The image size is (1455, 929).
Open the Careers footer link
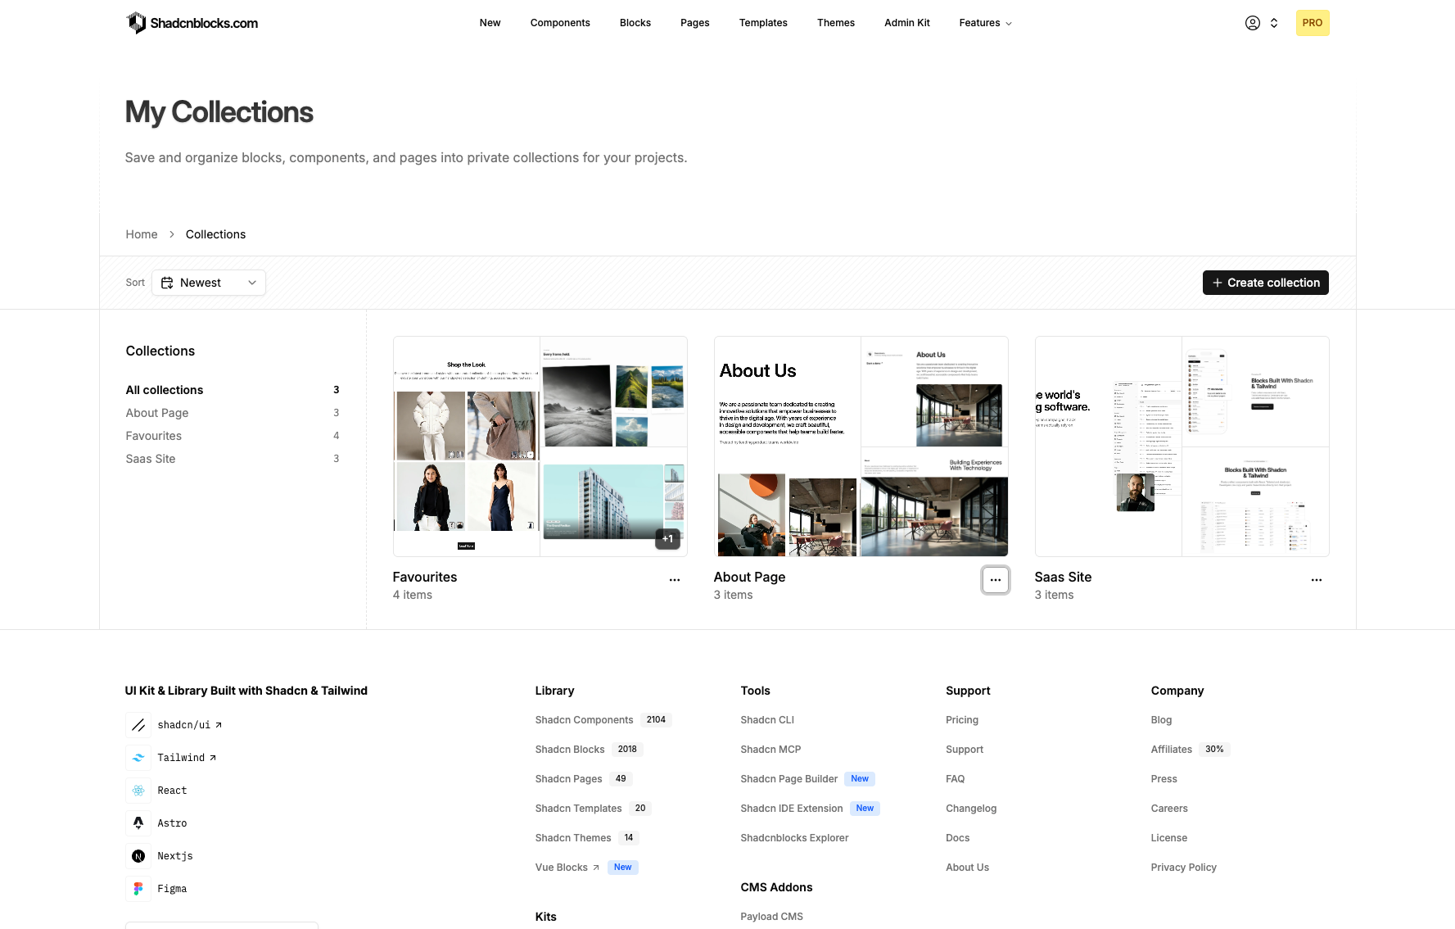point(1169,809)
